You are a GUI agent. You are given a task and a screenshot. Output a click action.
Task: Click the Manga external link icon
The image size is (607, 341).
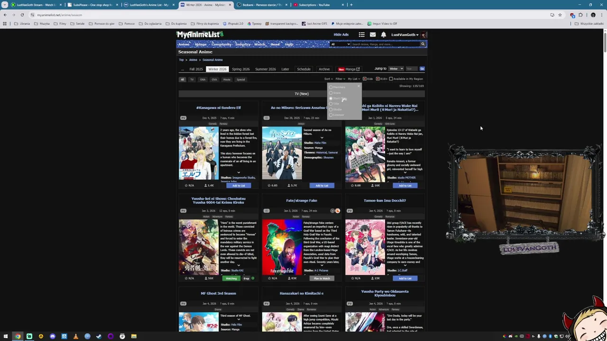tap(358, 69)
